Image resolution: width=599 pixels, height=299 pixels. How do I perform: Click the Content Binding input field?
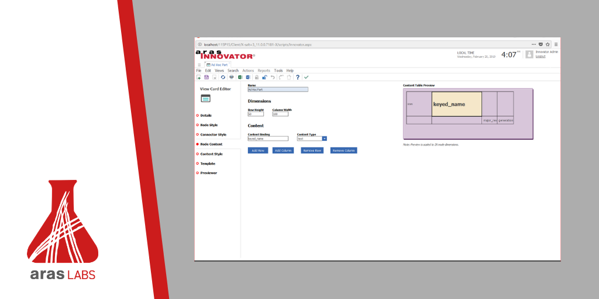click(x=268, y=139)
